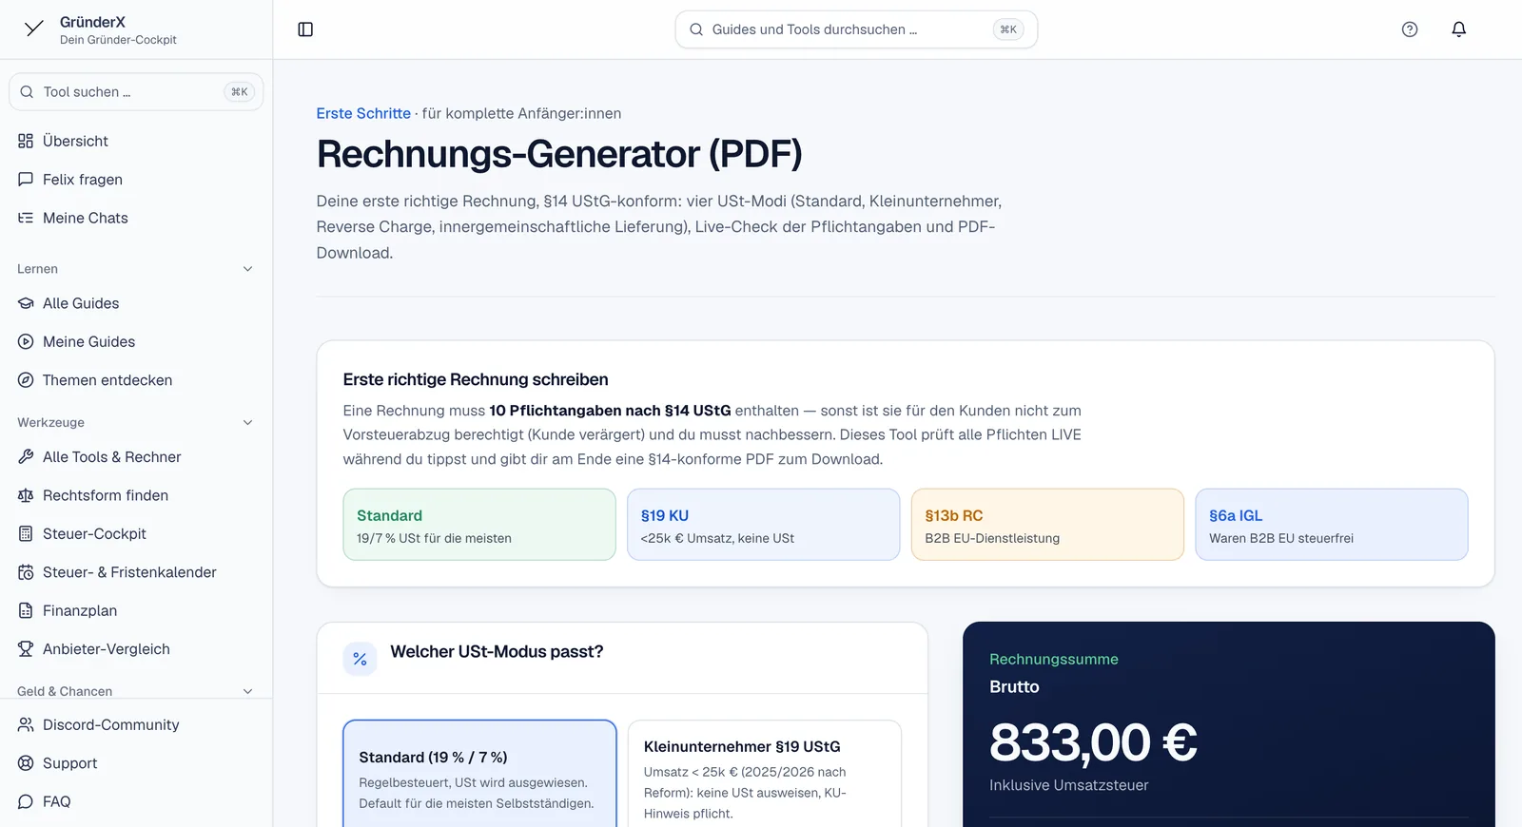The height and width of the screenshot is (827, 1522).
Task: Select the Kleinunternehmer §19 UStG option
Action: click(x=765, y=774)
